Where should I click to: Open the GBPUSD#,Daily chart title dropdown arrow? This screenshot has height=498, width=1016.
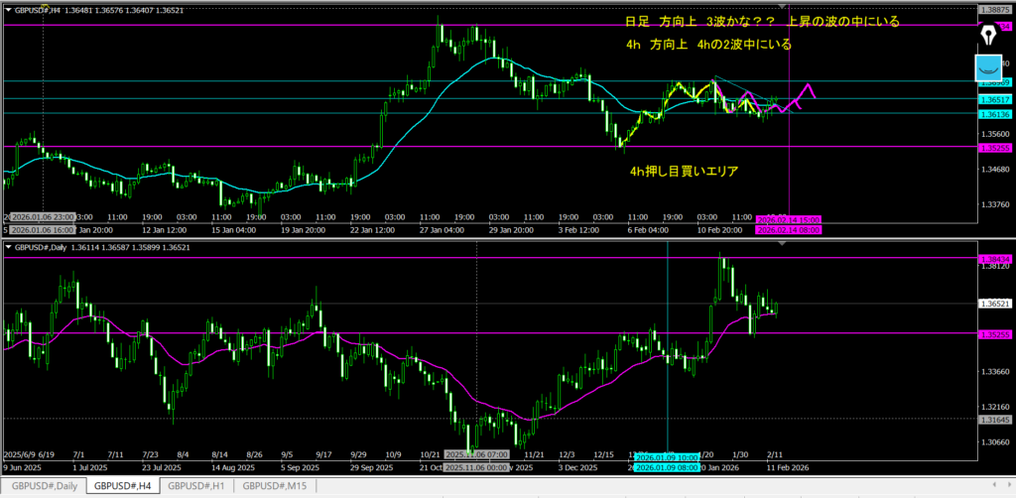click(x=7, y=246)
